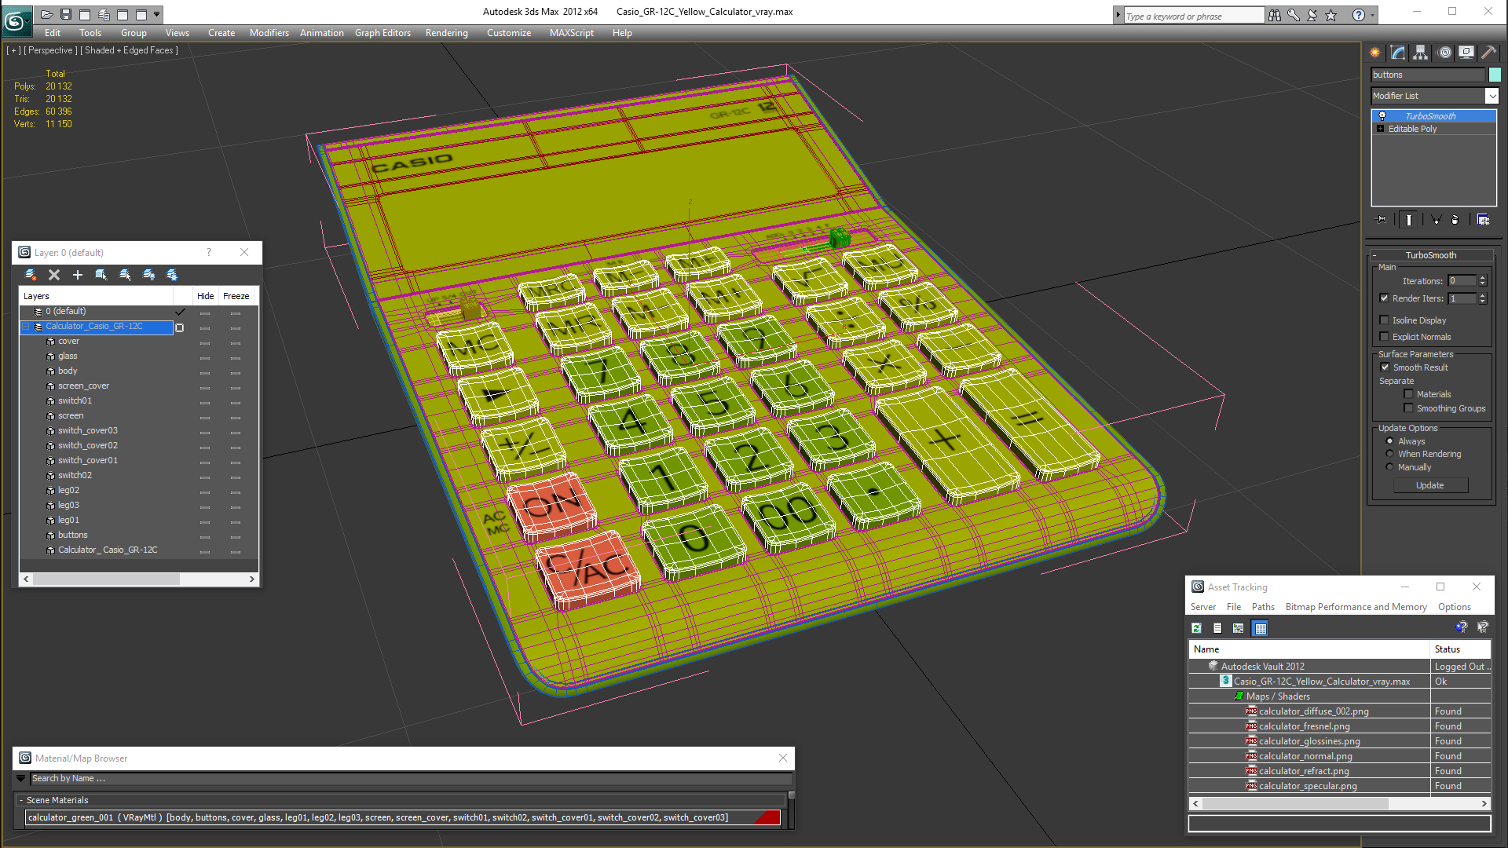Click the Shaded + Edged Faces viewport label
Screen dimensions: 1508x848
(x=130, y=50)
